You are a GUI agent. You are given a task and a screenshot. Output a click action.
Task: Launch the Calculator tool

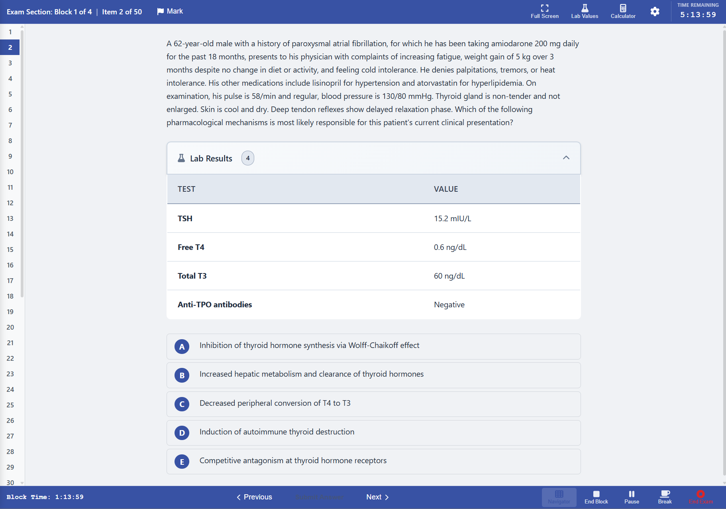click(x=623, y=8)
